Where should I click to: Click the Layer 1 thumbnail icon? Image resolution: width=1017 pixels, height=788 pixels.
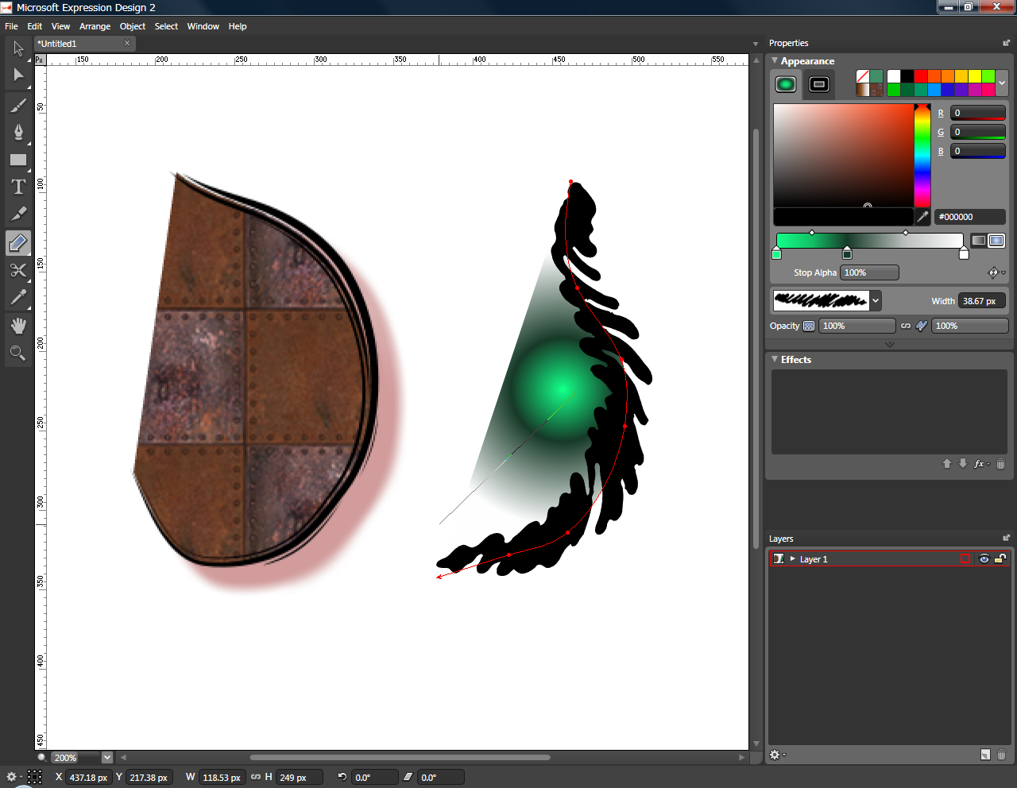(779, 559)
